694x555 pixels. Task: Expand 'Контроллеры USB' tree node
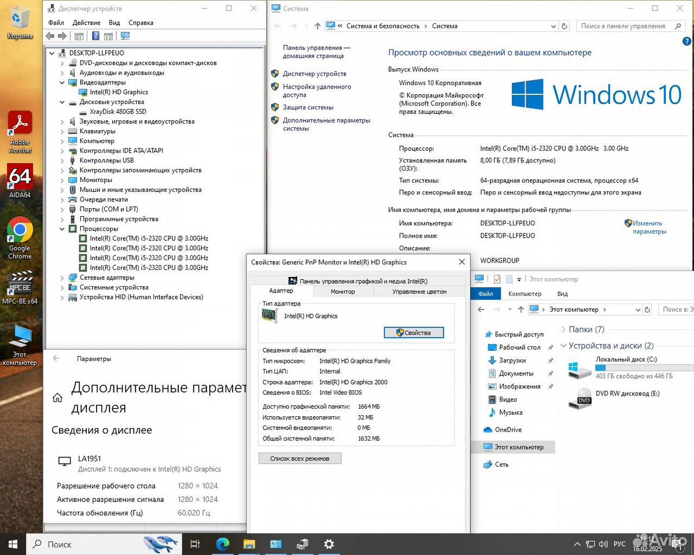[62, 161]
